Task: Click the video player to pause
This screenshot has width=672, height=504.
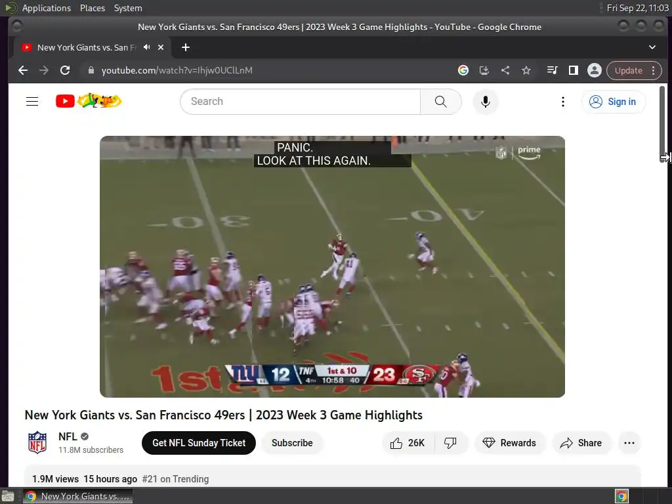Action: (x=332, y=266)
